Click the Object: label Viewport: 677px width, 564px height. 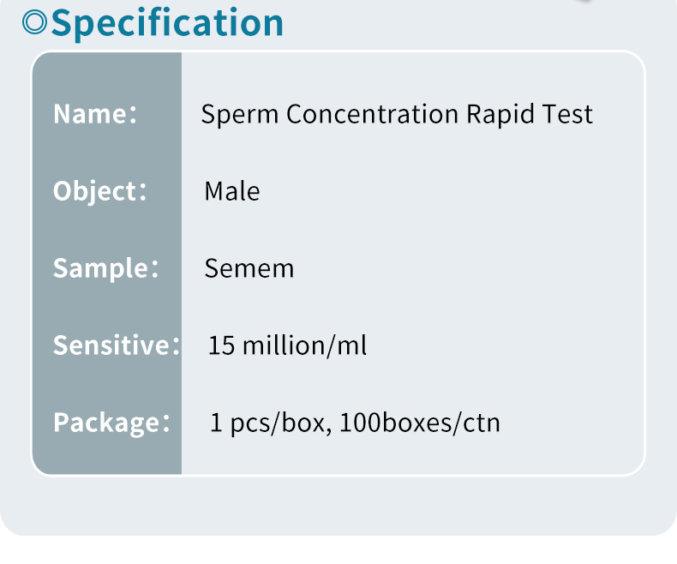pyautogui.click(x=99, y=191)
